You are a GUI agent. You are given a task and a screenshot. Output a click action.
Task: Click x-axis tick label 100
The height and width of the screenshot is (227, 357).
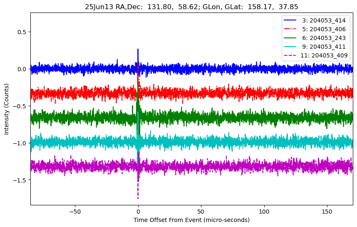[x=264, y=212]
